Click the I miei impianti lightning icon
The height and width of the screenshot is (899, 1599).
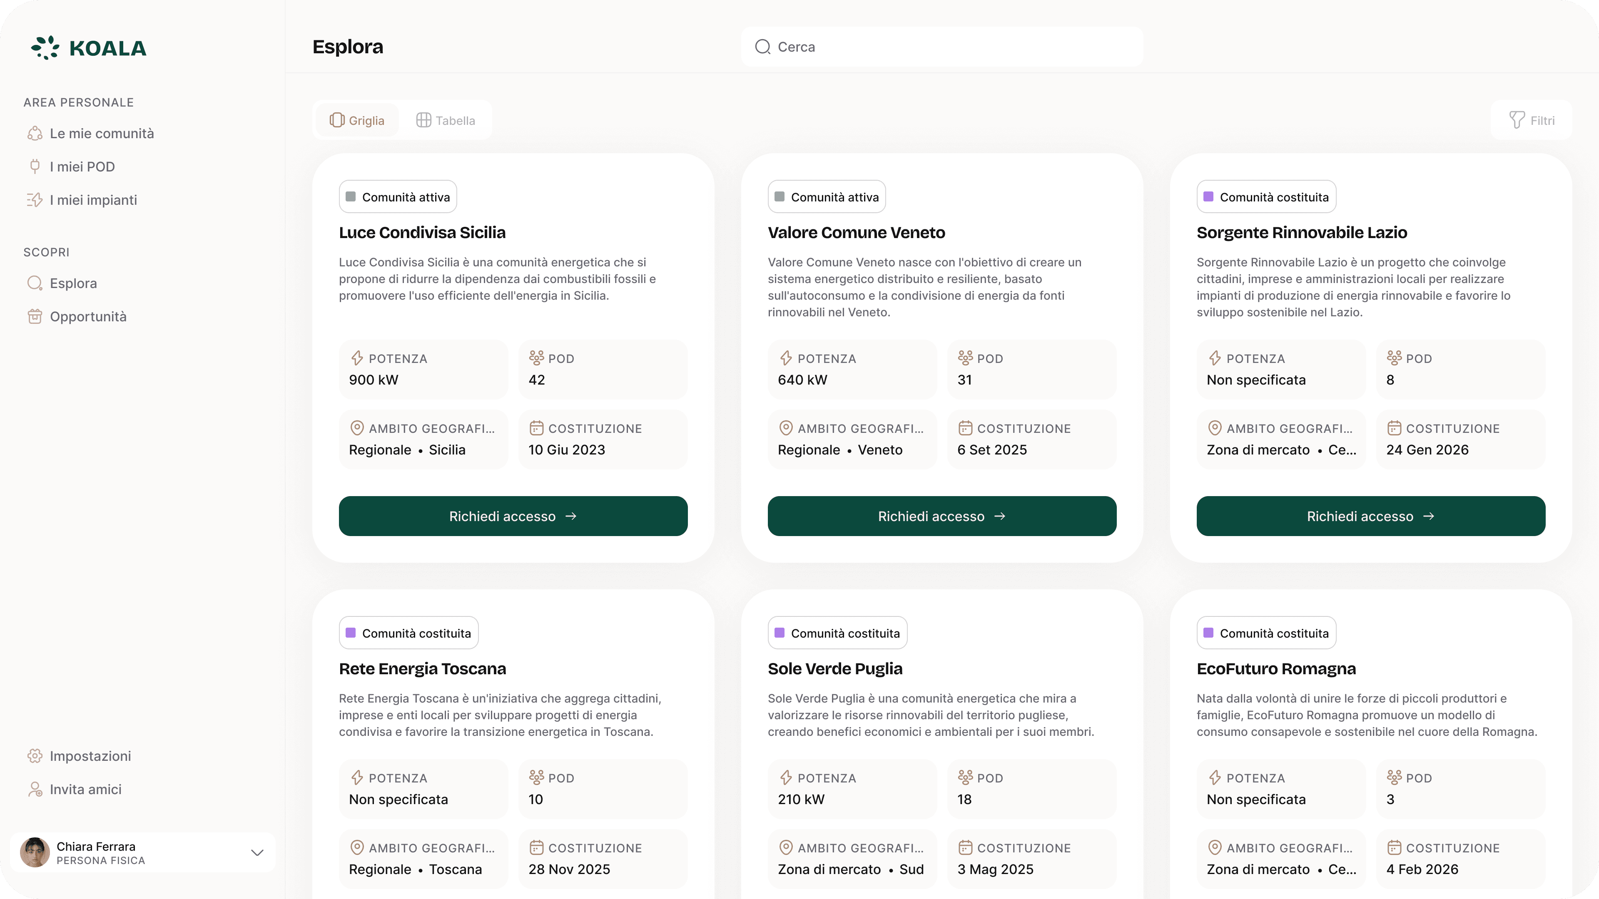(35, 200)
